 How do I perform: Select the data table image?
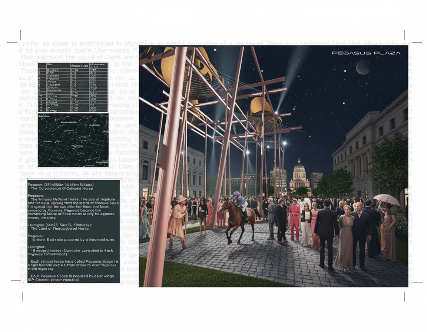(x=73, y=87)
